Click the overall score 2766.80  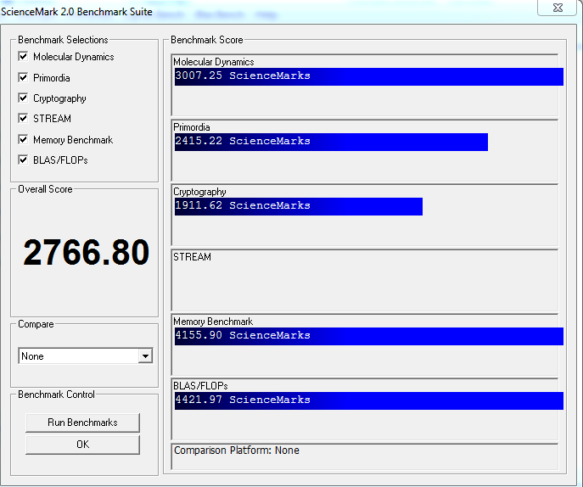[x=87, y=253]
